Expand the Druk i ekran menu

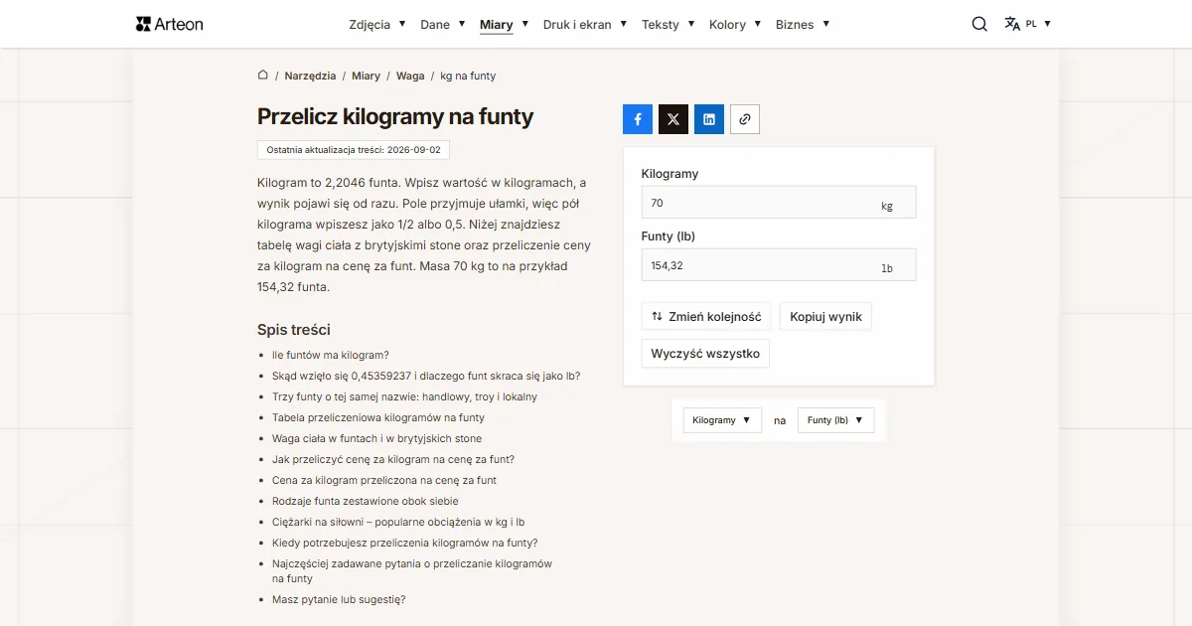pos(585,24)
